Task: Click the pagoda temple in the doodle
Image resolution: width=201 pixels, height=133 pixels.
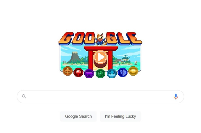Action: click(x=125, y=59)
